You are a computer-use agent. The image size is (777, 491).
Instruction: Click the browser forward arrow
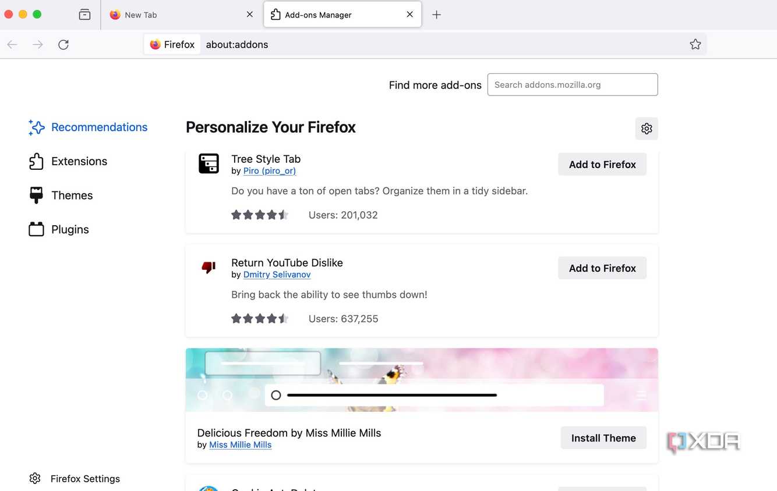[38, 45]
